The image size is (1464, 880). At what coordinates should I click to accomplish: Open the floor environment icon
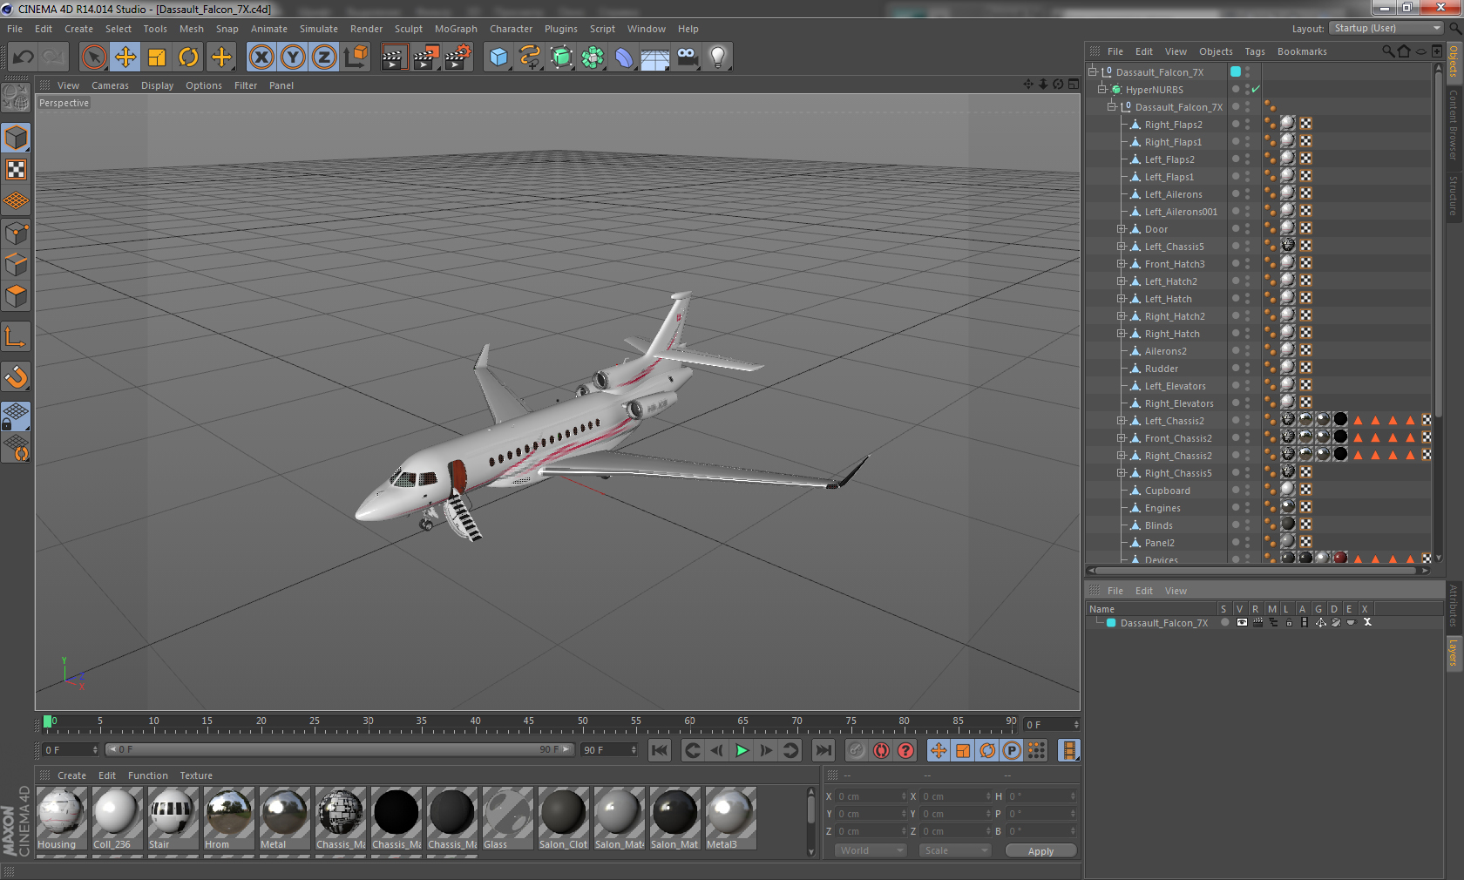click(655, 58)
